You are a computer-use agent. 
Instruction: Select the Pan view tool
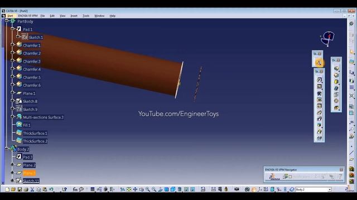(x=135, y=189)
